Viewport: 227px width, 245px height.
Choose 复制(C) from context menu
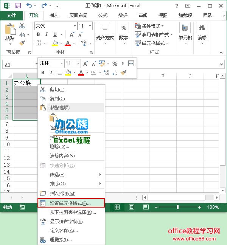pos(71,99)
